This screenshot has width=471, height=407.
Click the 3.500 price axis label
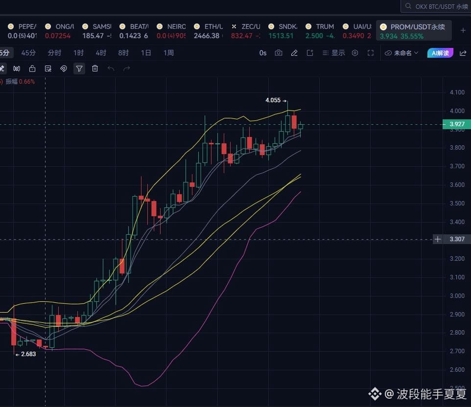pos(457,203)
